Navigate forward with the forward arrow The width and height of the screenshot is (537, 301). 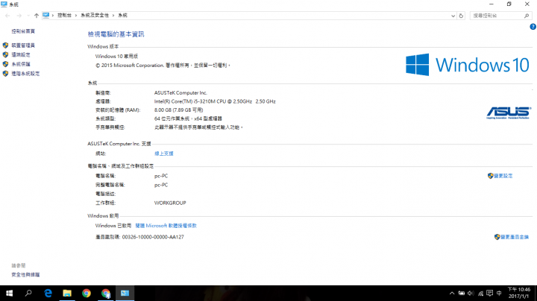[x=19, y=16]
